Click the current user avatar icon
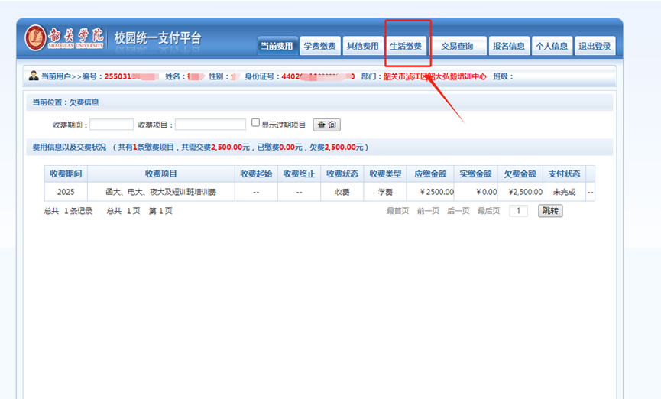The width and height of the screenshot is (661, 399). coord(34,76)
